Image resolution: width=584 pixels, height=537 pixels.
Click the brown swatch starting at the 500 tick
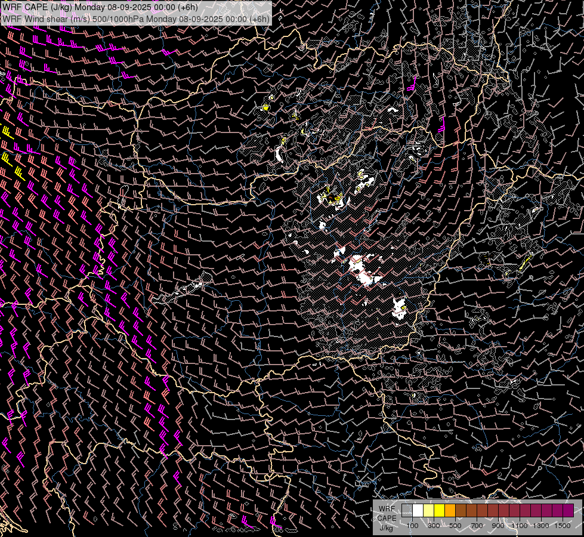tap(461, 511)
